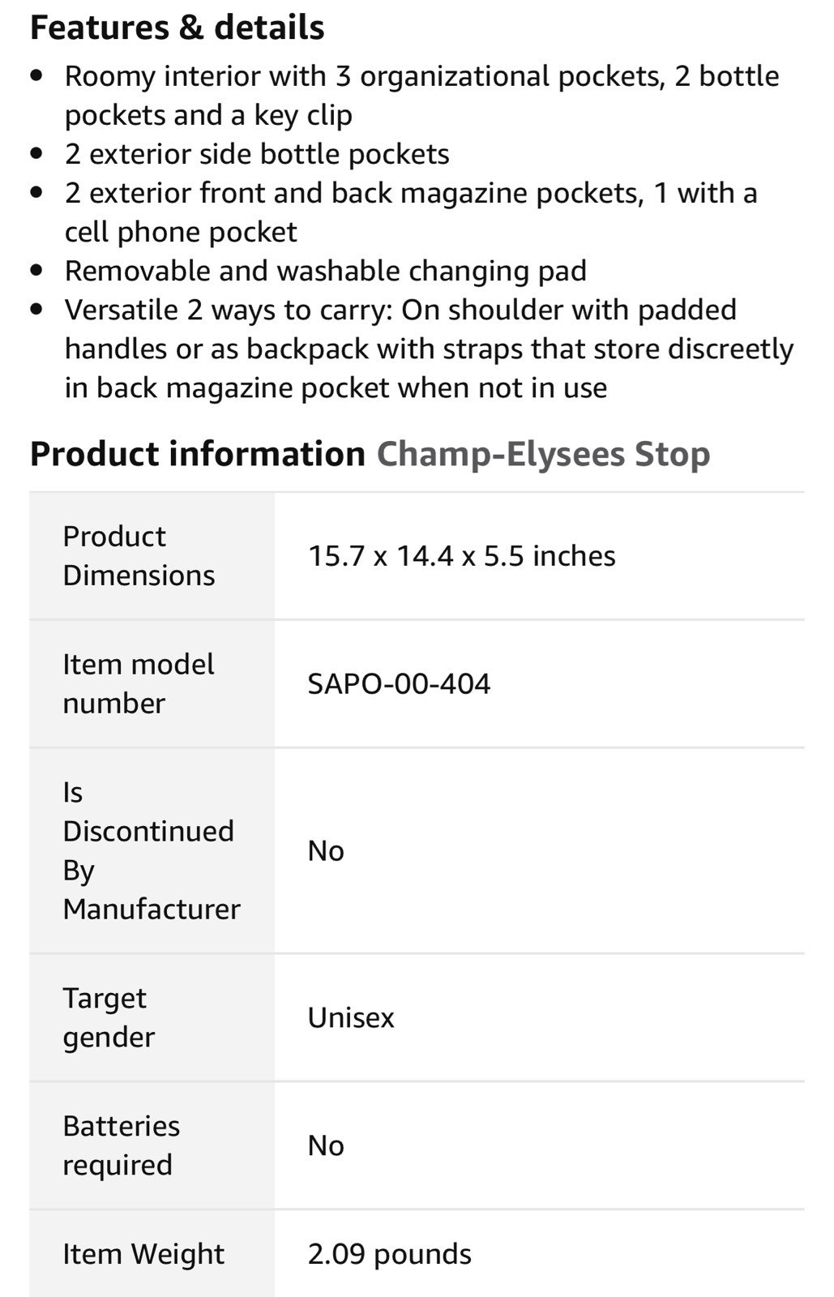
Task: Click the Features & details heading
Action: [177, 28]
